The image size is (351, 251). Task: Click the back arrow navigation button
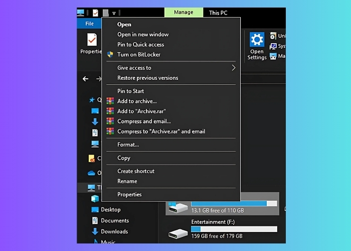click(85, 79)
